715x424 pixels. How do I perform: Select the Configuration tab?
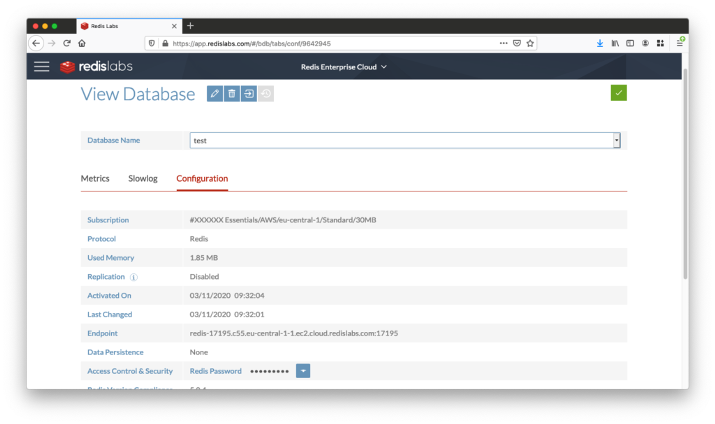pyautogui.click(x=202, y=178)
